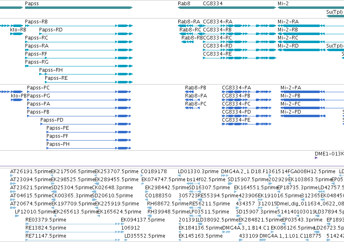Select the kto-RB transcript label
The width and height of the screenshot is (344, 242).
pos(18,30)
